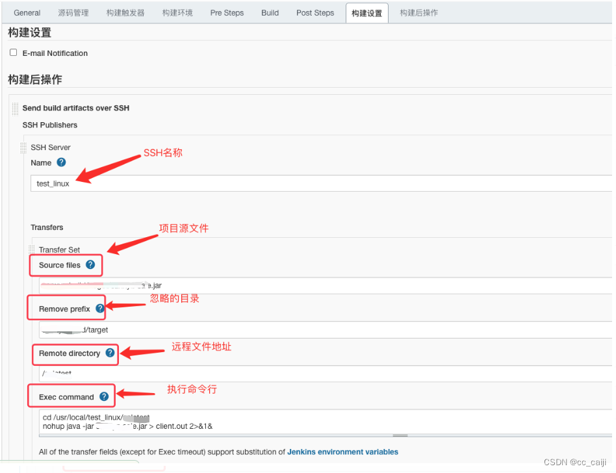
Task: Switch to the 构建环境 tab
Action: tap(177, 12)
